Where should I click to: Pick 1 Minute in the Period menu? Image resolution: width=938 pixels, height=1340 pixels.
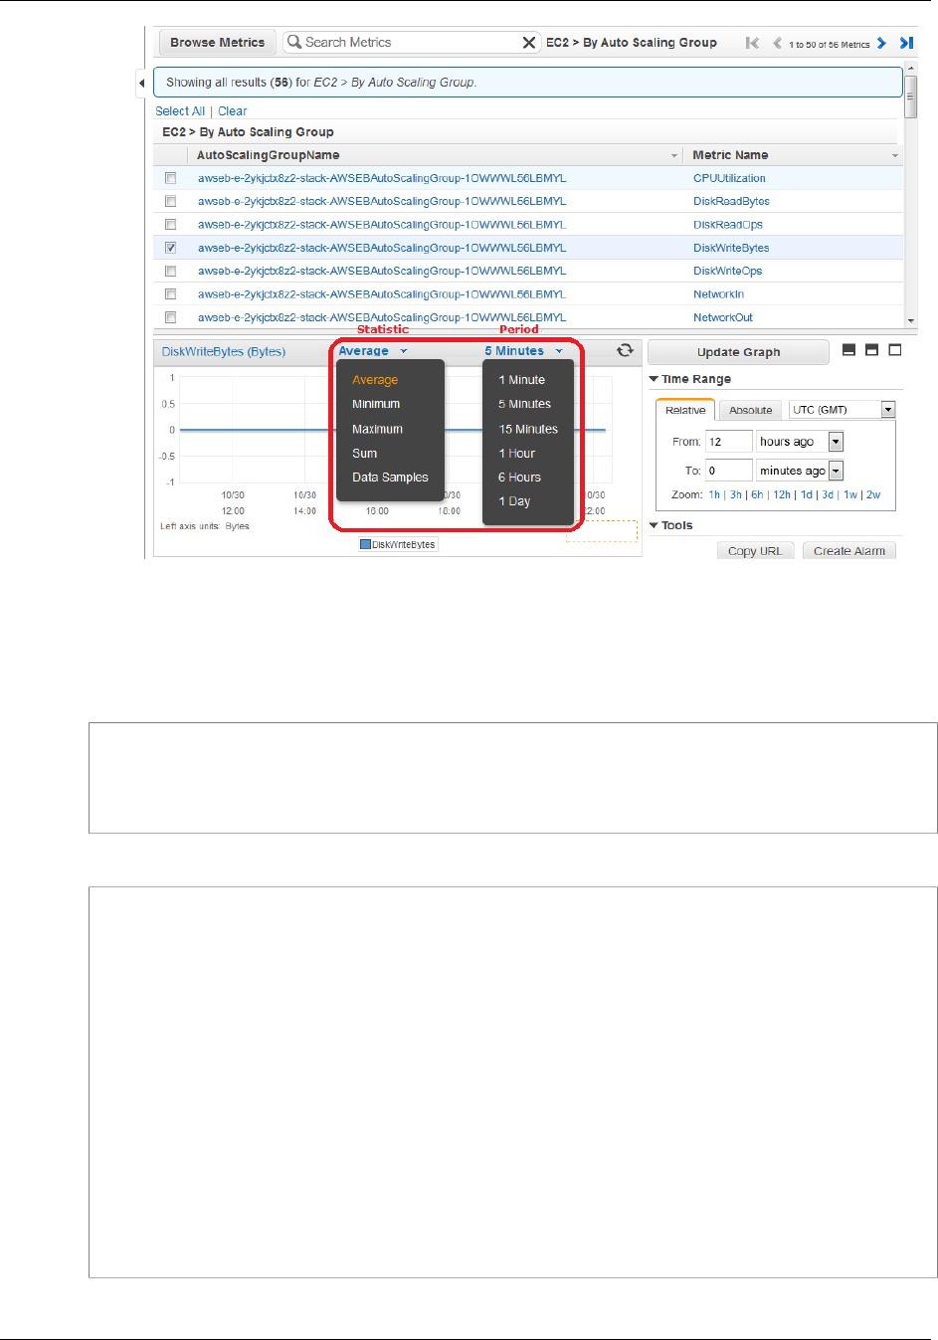coord(522,380)
